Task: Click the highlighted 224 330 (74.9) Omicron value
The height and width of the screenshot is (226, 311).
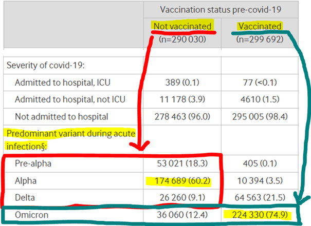Action: (x=260, y=215)
